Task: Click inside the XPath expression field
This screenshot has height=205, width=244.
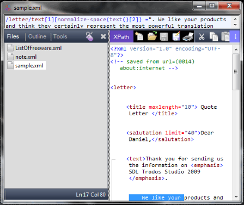Action: (118, 22)
